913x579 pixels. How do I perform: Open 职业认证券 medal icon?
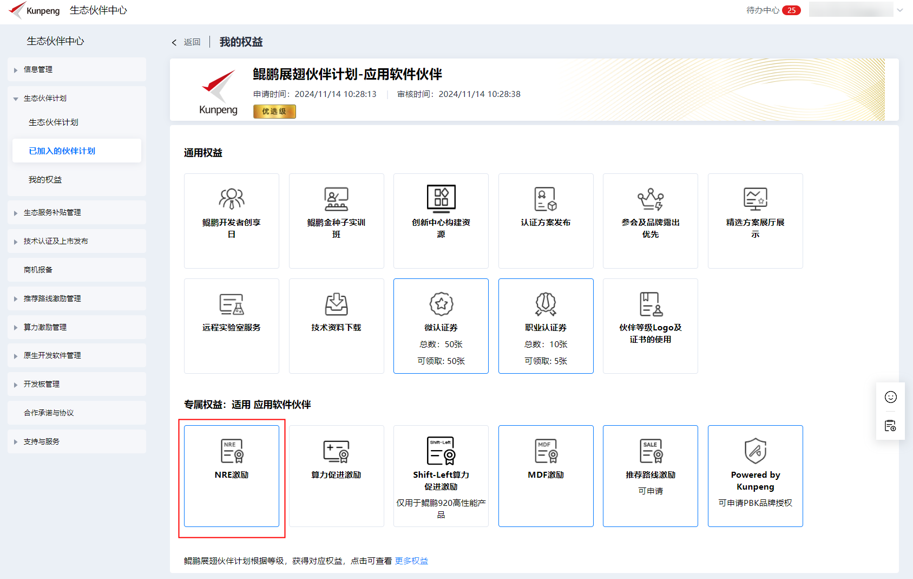[546, 304]
